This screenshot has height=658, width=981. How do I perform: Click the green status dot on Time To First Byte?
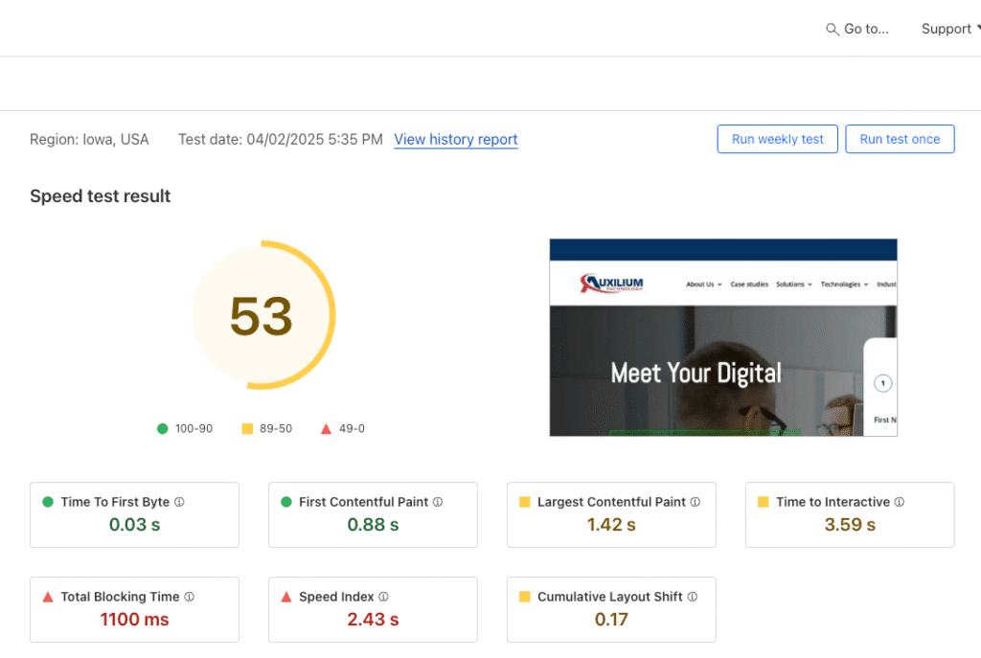48,502
